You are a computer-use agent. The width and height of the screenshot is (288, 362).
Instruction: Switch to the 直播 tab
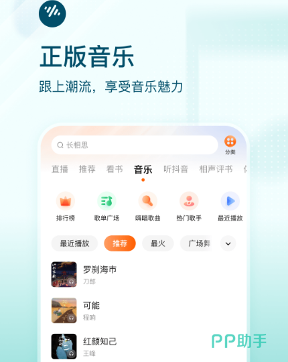pos(60,169)
